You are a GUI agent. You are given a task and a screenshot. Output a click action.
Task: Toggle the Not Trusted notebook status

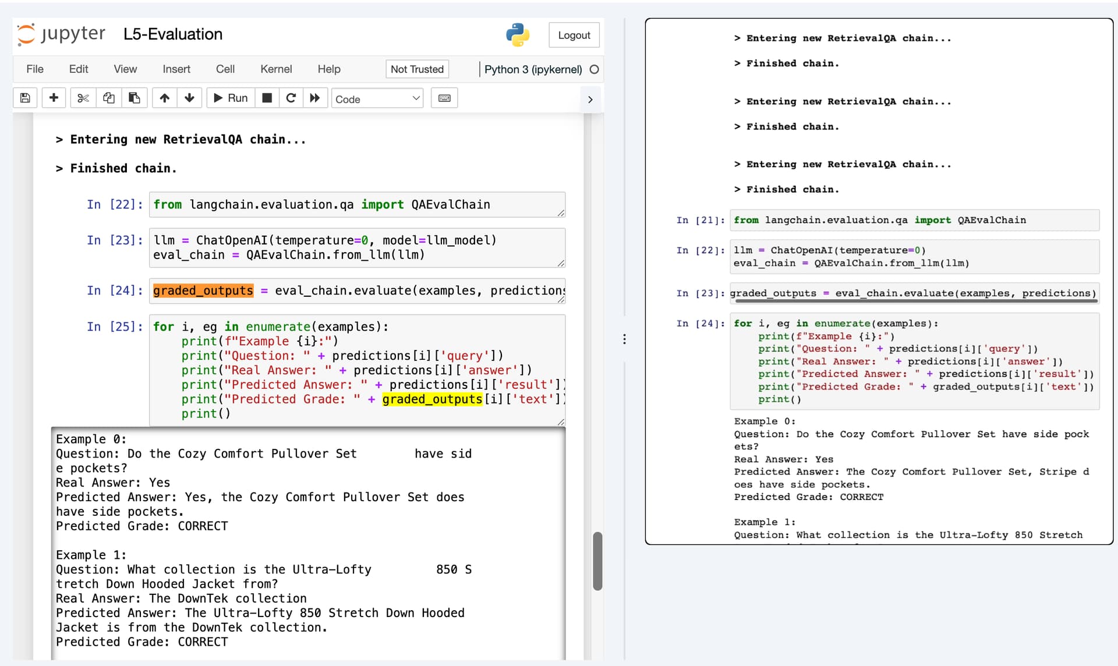click(417, 69)
